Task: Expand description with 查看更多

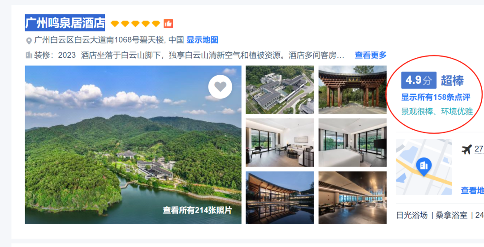Action: 371,55
